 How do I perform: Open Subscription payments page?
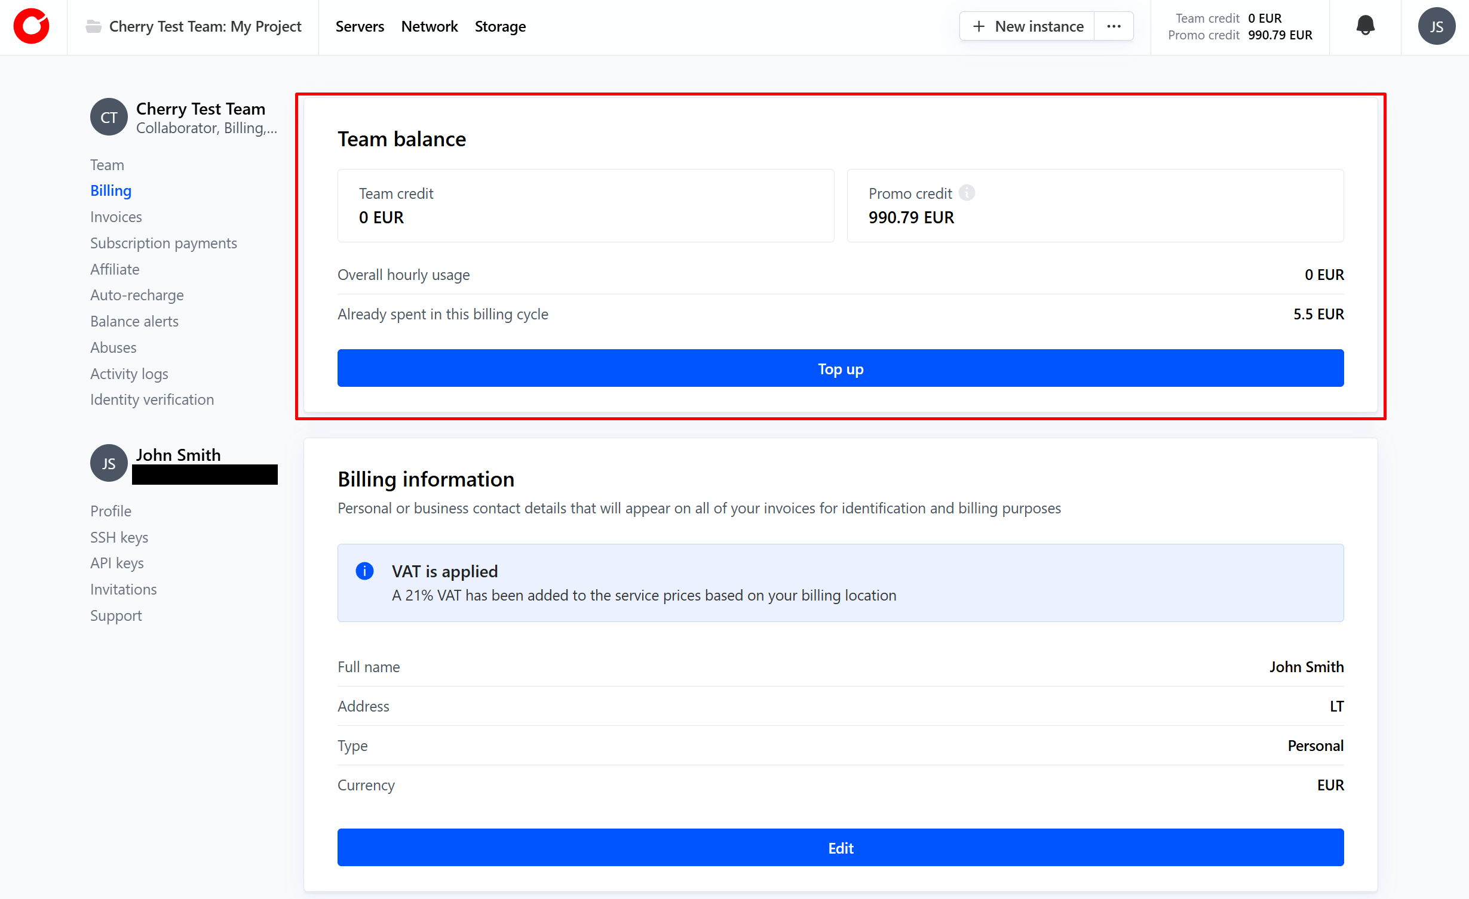click(x=163, y=243)
